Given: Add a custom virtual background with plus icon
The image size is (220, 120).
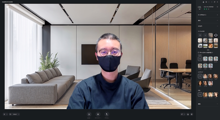Looking at the screenshot, I should 205,35.
